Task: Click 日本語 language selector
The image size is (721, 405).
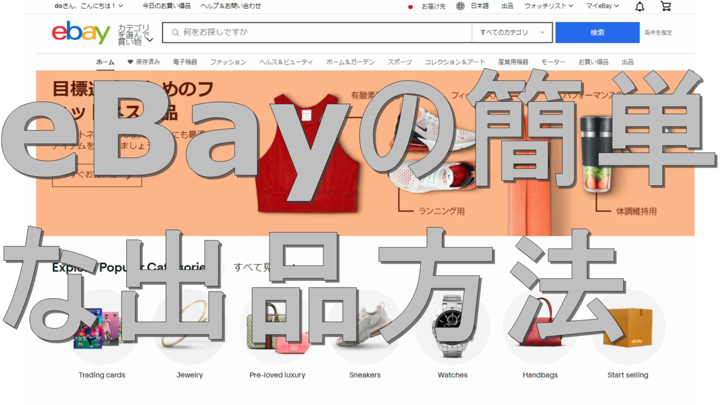Action: [480, 6]
